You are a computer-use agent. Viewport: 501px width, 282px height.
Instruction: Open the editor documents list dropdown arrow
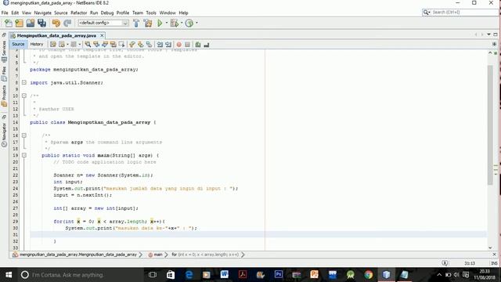pyautogui.click(x=488, y=34)
